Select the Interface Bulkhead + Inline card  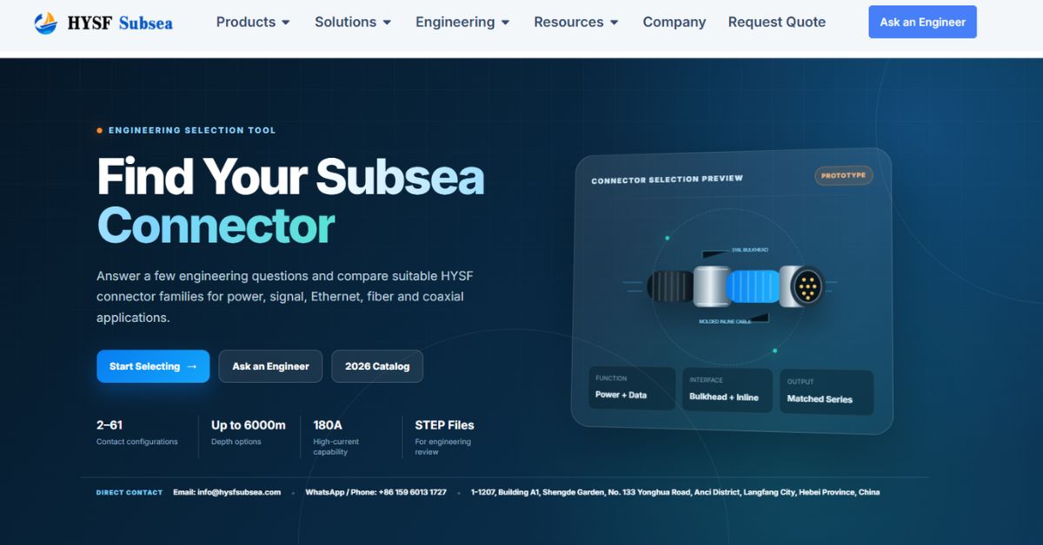(x=727, y=389)
